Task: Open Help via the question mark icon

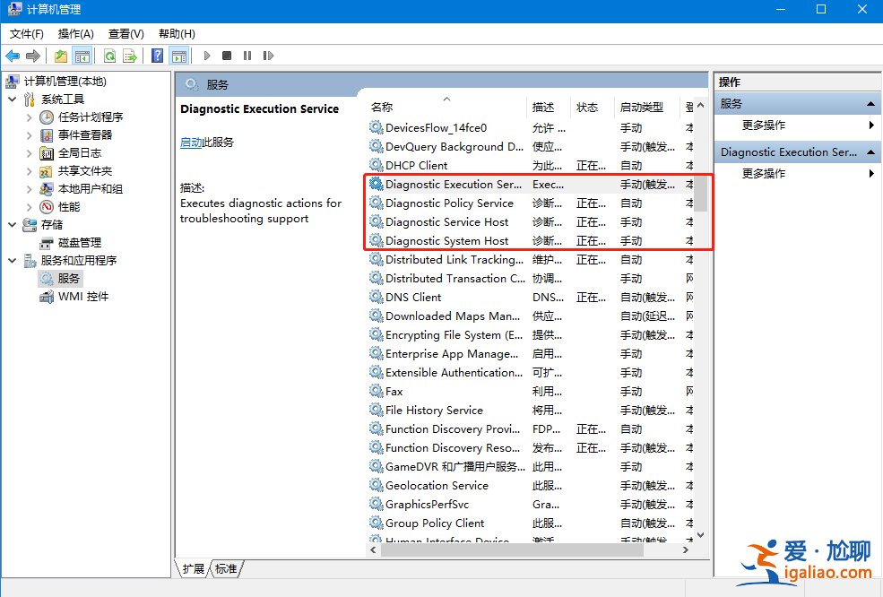Action: tap(158, 56)
